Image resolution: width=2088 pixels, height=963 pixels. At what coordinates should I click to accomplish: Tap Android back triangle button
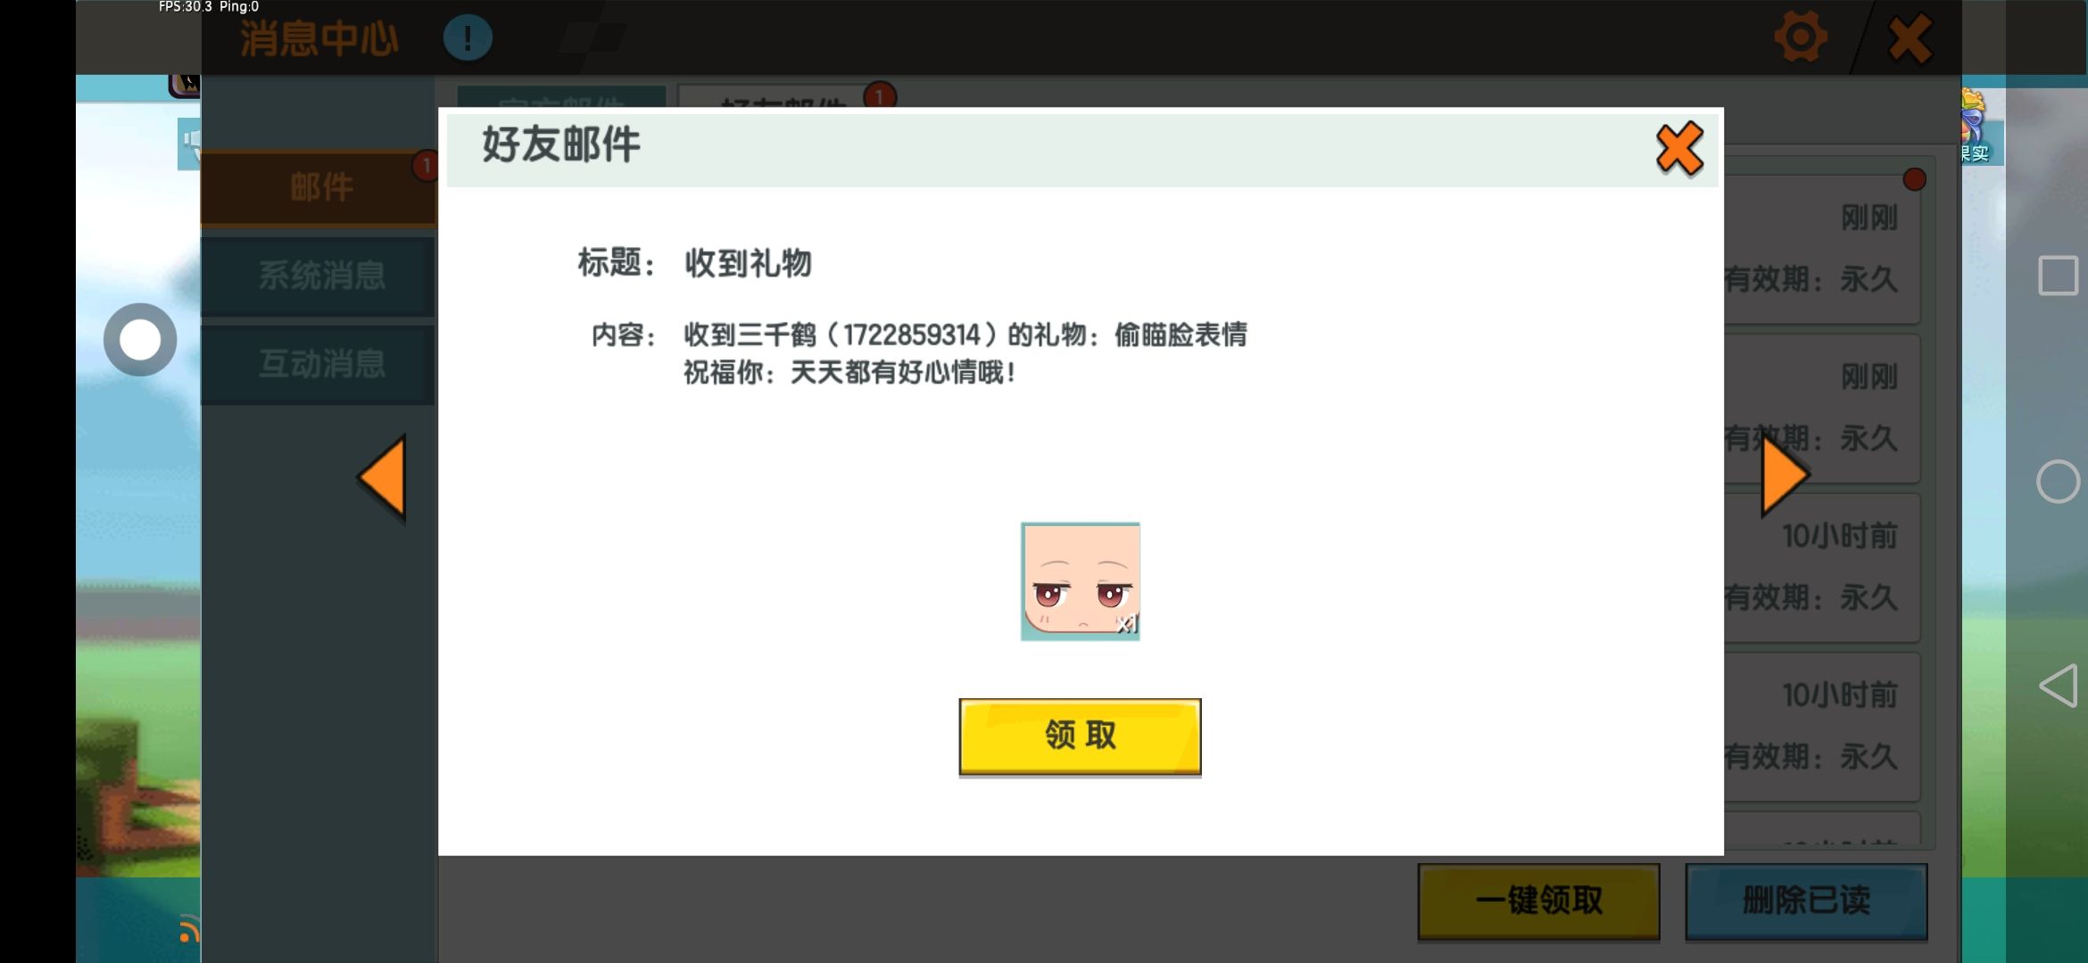[2058, 686]
